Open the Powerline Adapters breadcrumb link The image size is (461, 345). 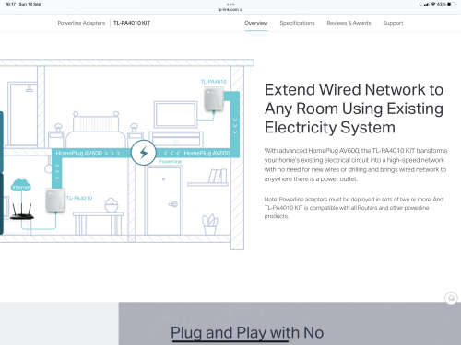point(81,23)
